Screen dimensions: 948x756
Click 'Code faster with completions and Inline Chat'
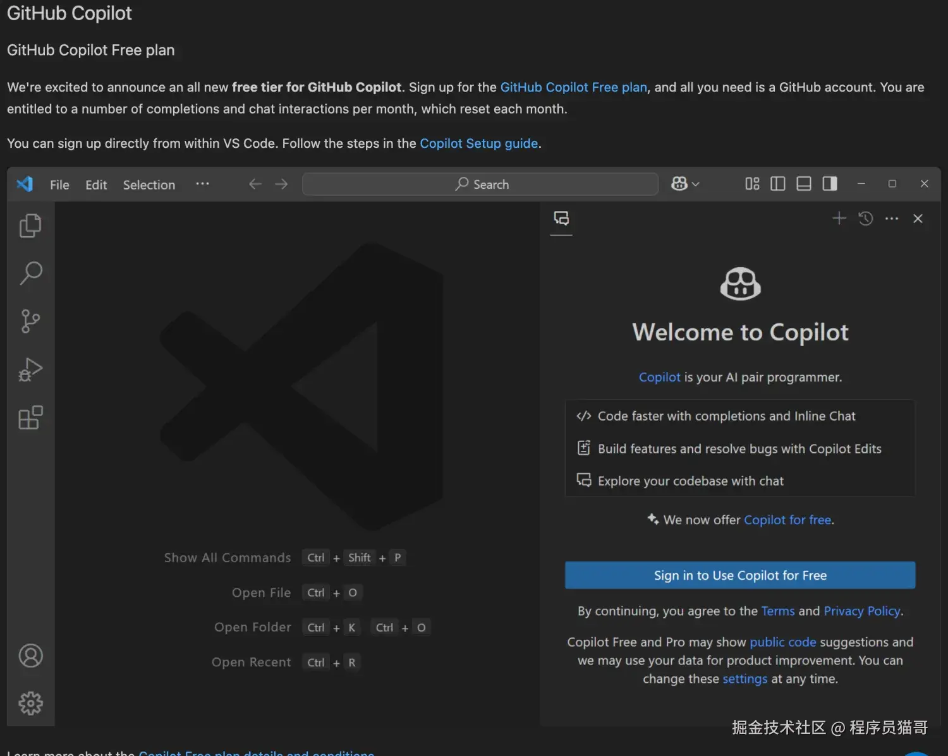tap(726, 416)
